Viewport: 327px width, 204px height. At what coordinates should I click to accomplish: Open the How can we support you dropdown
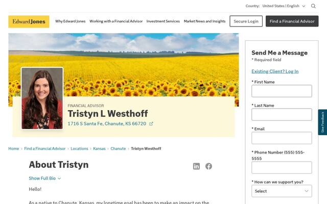(282, 191)
